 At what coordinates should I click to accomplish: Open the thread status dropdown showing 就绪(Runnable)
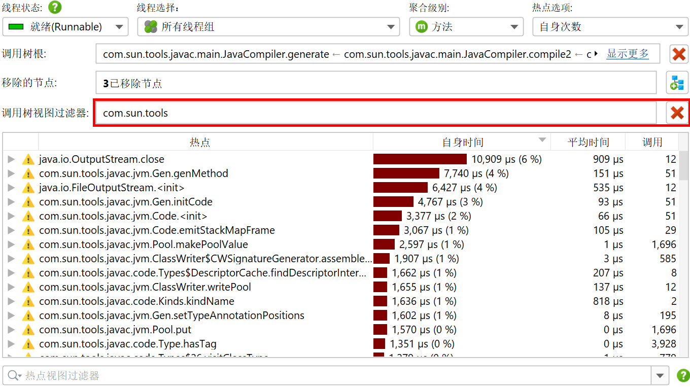click(x=65, y=27)
